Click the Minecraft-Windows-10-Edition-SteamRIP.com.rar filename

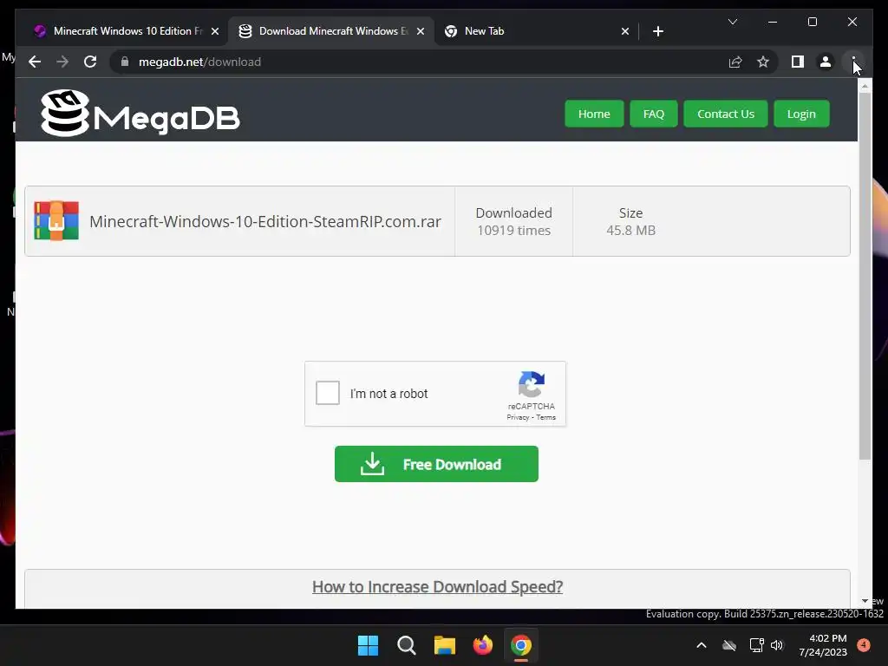click(265, 221)
